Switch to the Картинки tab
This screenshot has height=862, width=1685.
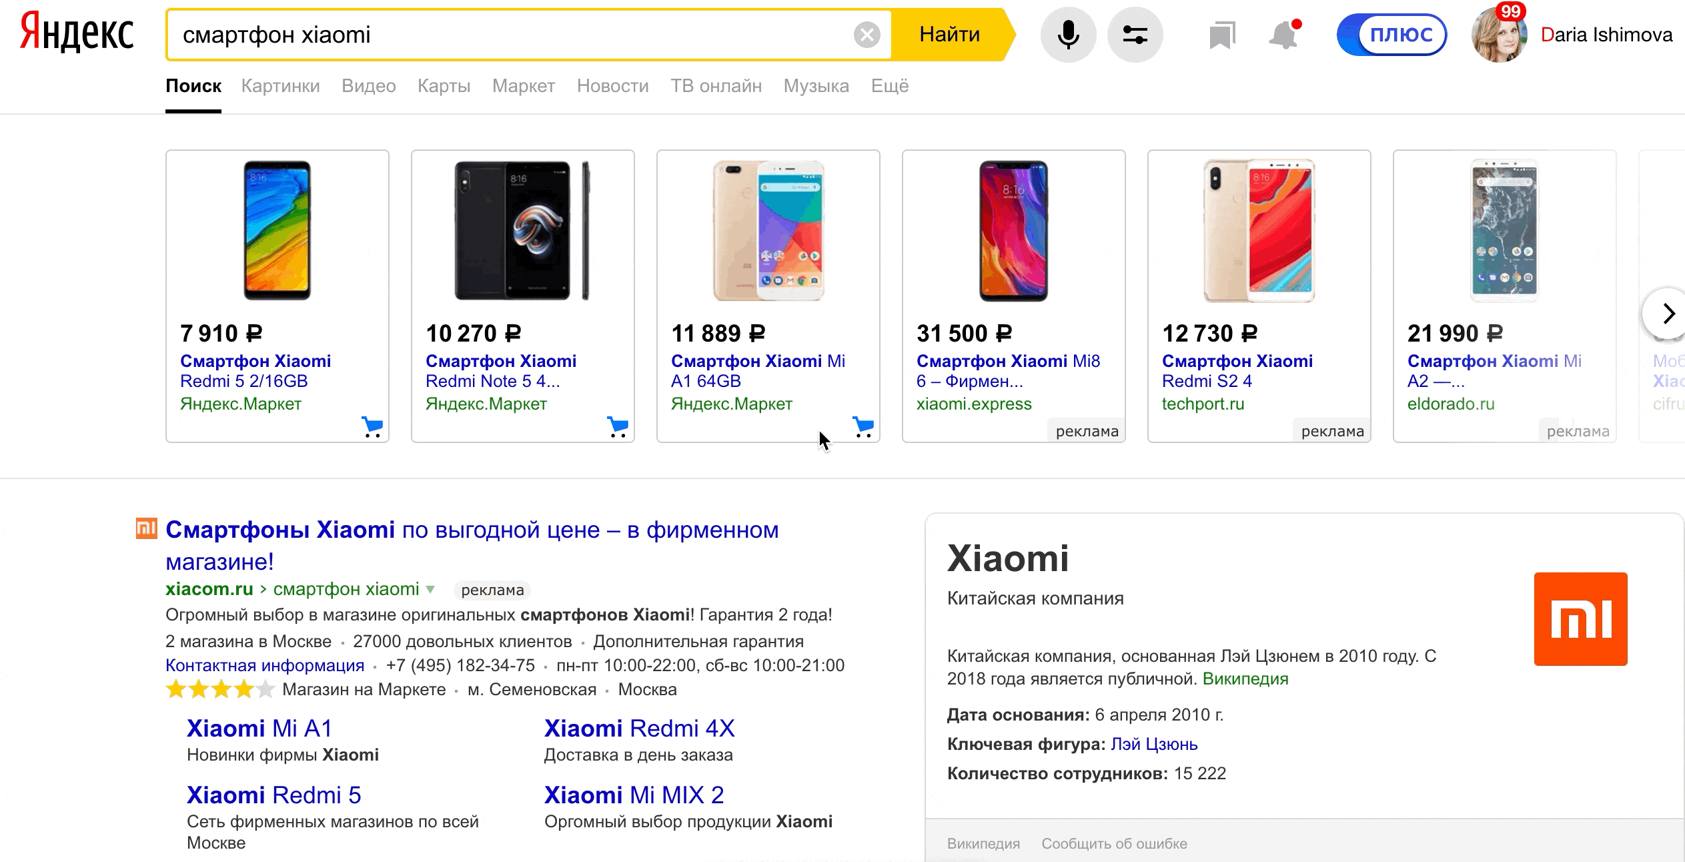click(x=280, y=86)
